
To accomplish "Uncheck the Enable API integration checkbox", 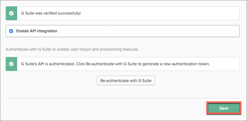I will point(11,31).
